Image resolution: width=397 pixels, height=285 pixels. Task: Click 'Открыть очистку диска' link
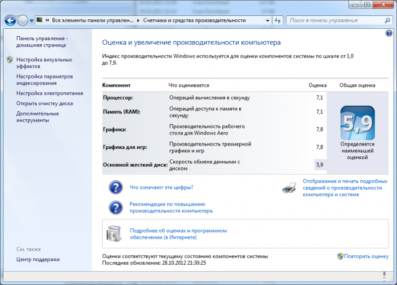coord(45,103)
